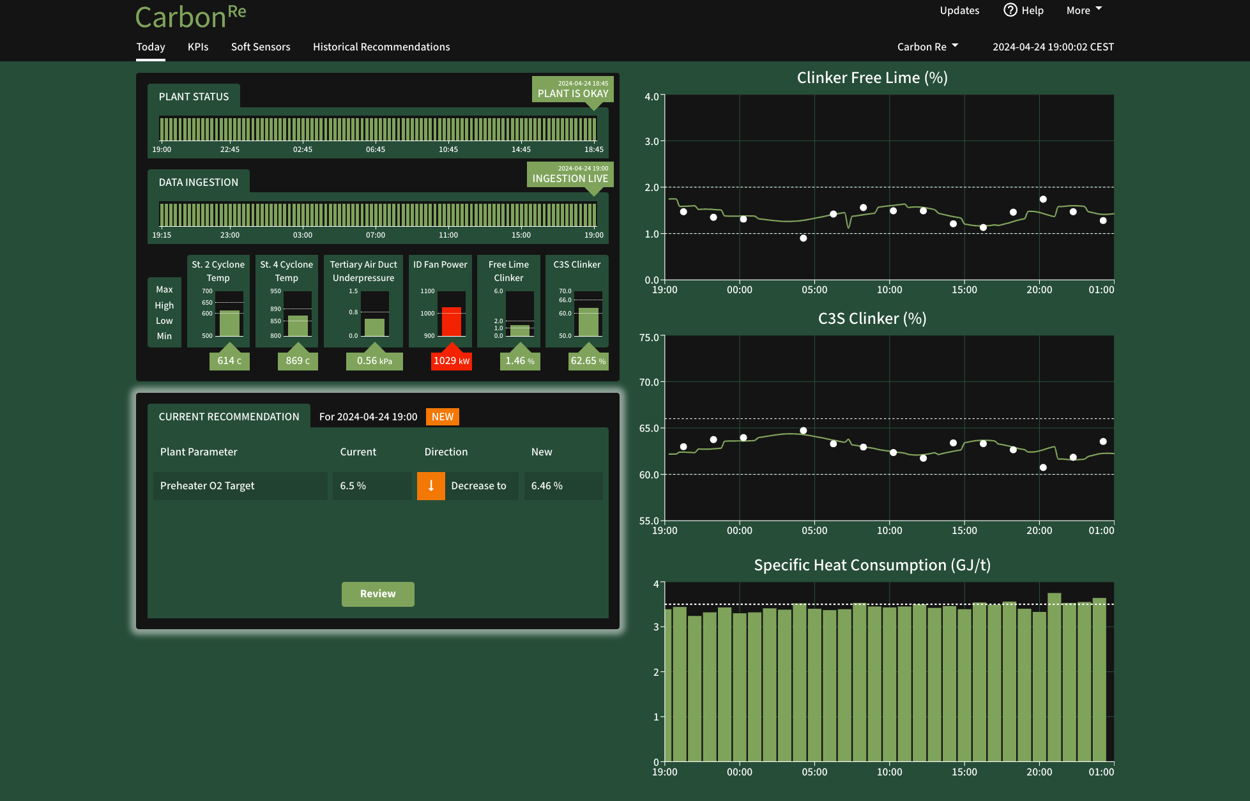This screenshot has width=1250, height=801.
Task: Open the Updates link
Action: [x=959, y=10]
